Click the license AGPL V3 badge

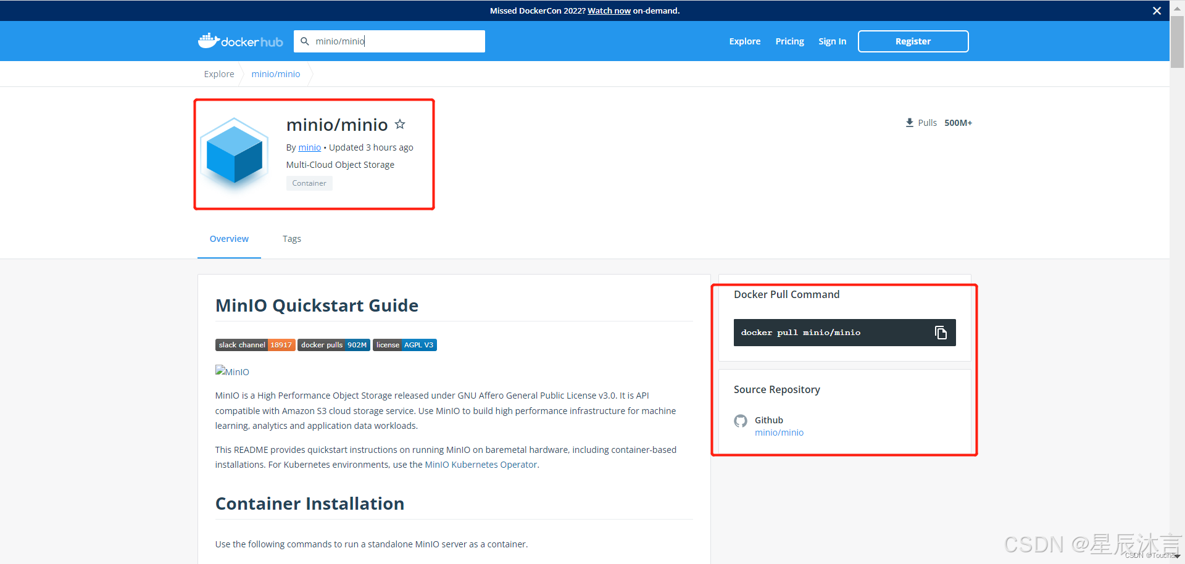(x=405, y=345)
